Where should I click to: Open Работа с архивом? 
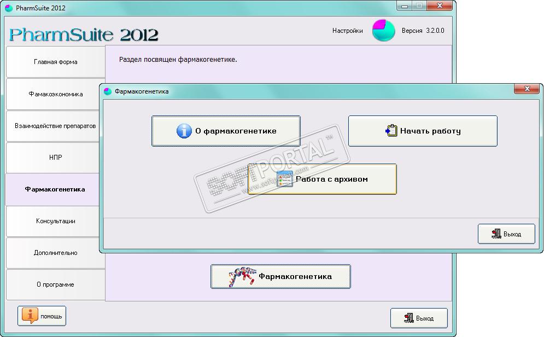click(322, 179)
